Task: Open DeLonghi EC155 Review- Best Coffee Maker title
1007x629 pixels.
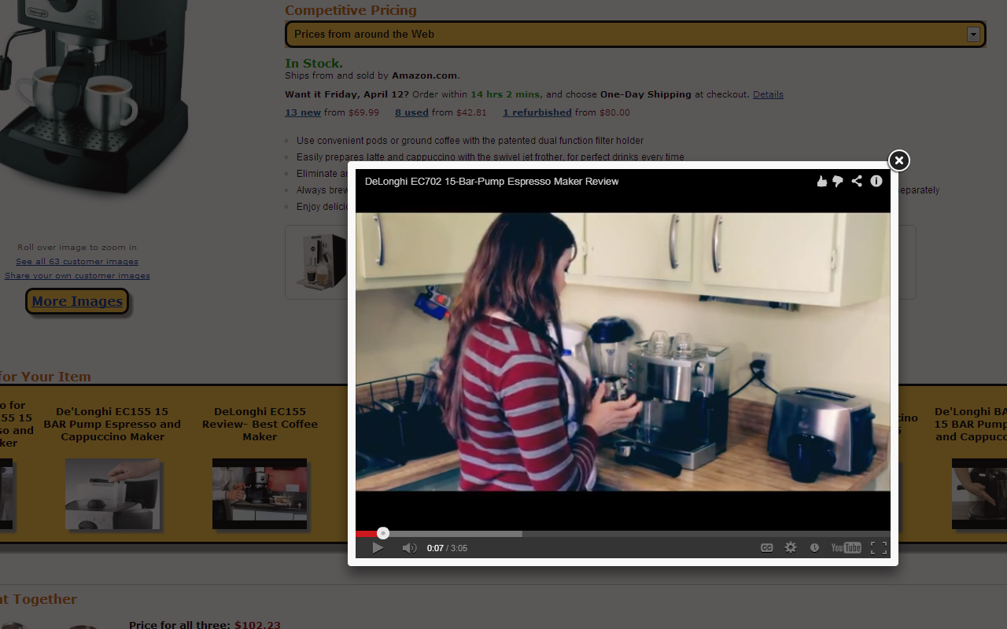Action: 260,424
